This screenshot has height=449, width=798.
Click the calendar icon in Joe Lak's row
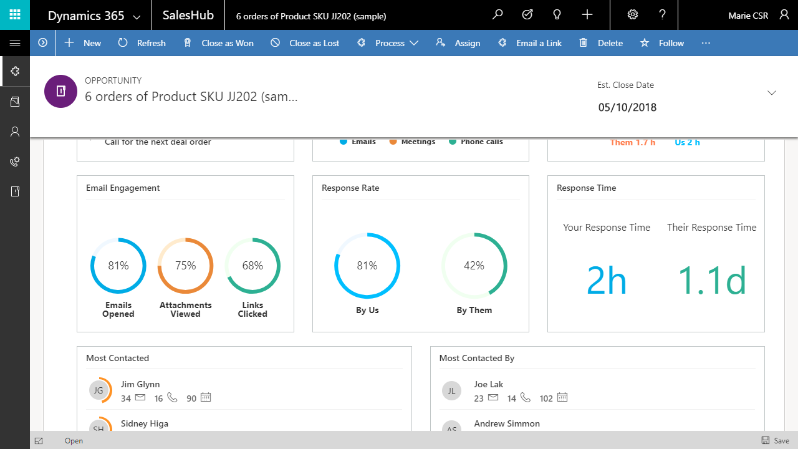click(x=562, y=397)
